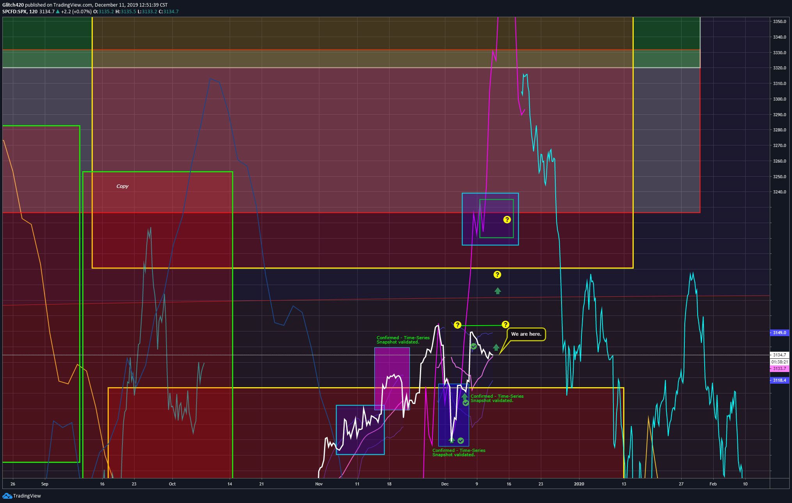Click the question mark inside the green-bordered box
The width and height of the screenshot is (792, 503).
tap(507, 220)
